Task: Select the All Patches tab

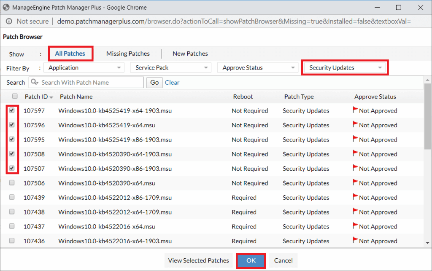Action: (x=70, y=54)
